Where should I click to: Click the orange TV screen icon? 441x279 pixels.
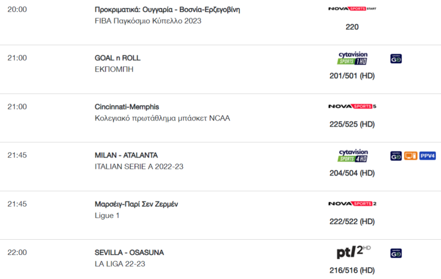click(411, 156)
